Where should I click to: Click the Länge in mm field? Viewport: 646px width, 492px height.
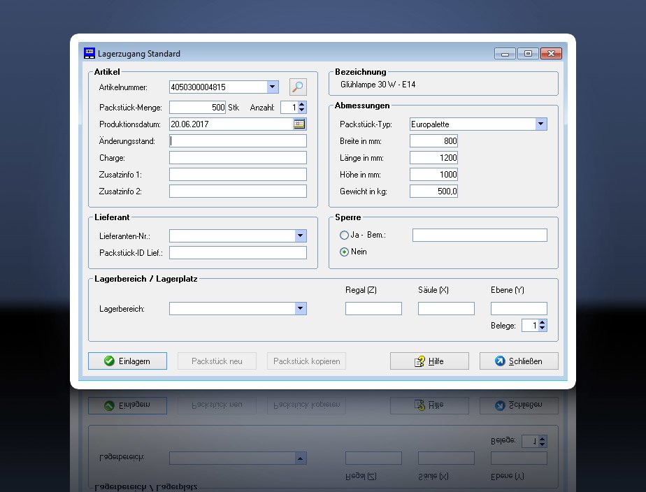[x=433, y=158]
